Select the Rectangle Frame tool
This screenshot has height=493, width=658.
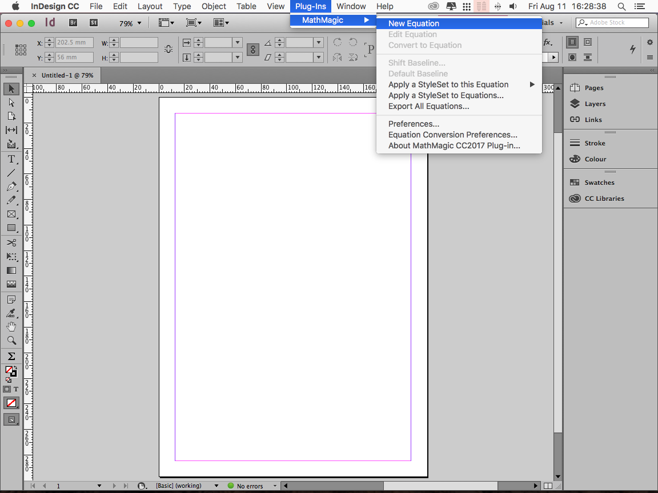click(x=11, y=214)
